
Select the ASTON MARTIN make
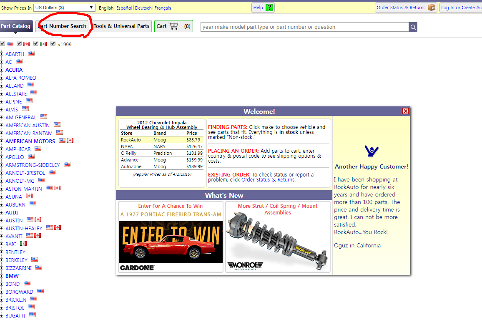coord(24,189)
